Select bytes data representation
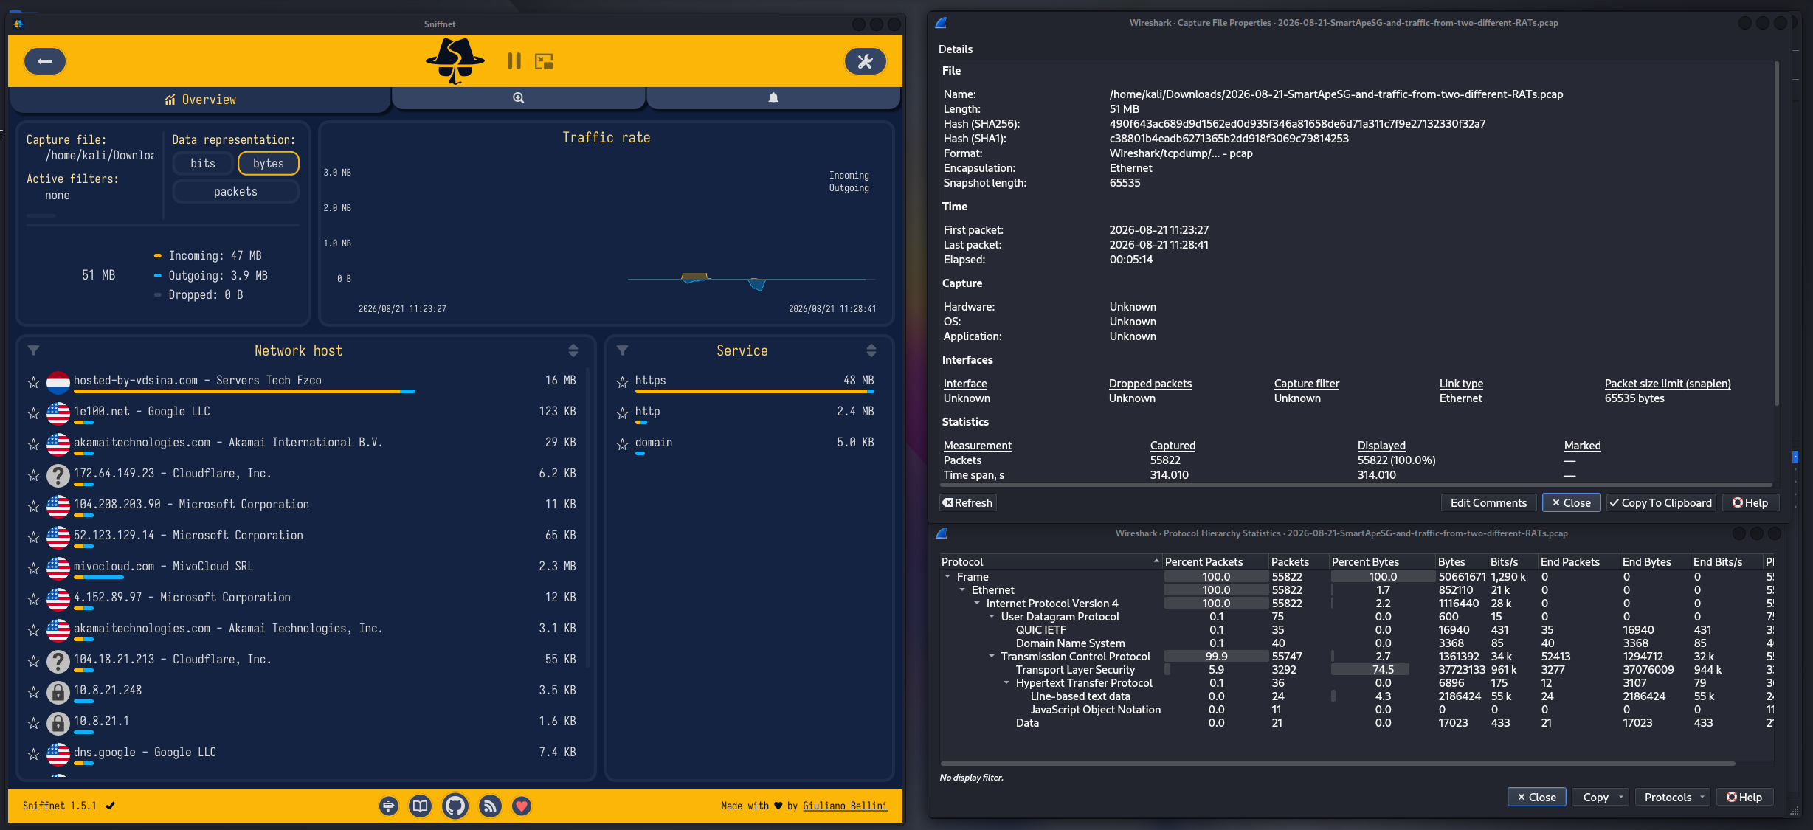Viewport: 1813px width, 830px height. pos(269,163)
